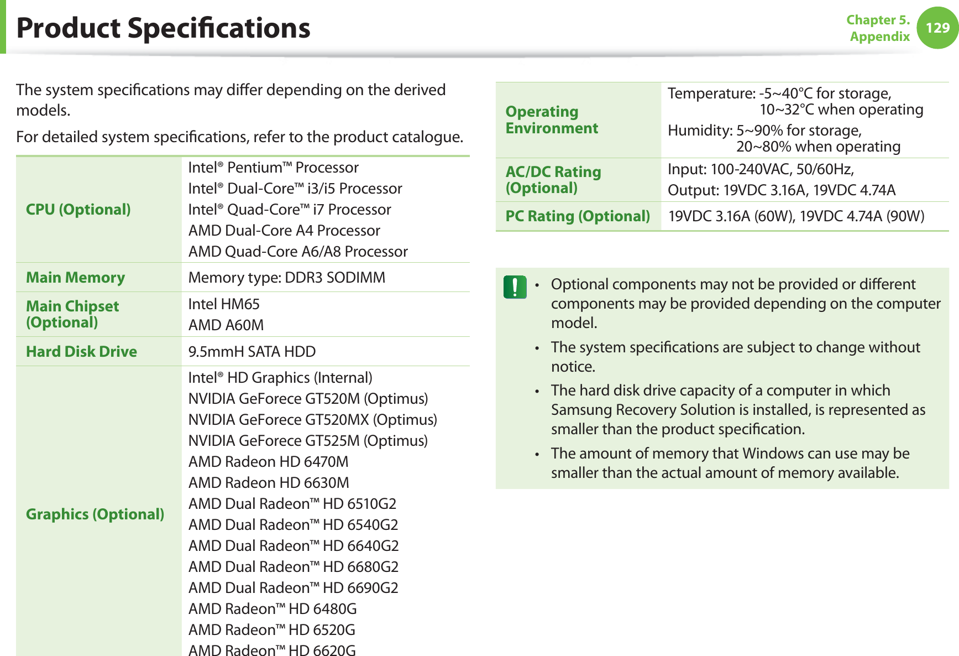Select the Hard Disk Drive label
The image size is (959, 656).
click(81, 352)
